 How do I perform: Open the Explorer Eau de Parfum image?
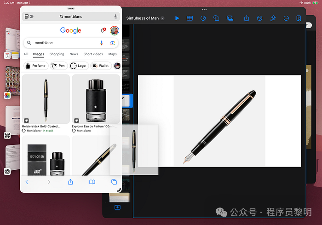96,99
